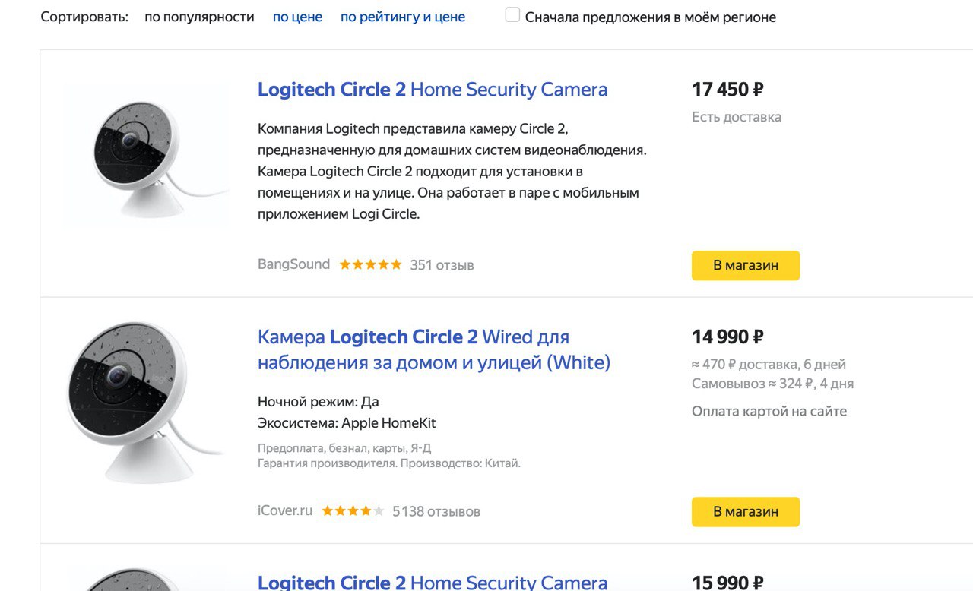
Task: Enable offers in my region first checkbox
Action: pos(512,15)
